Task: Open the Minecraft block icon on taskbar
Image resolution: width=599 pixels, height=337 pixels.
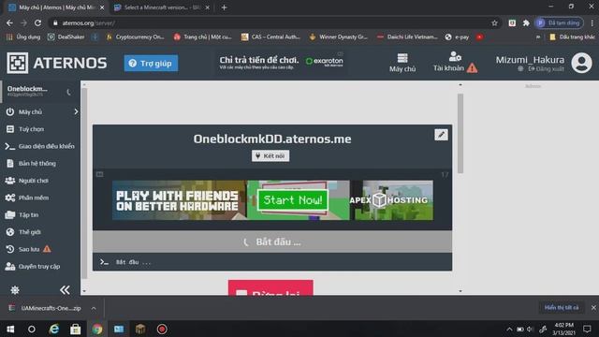Action: [140, 329]
